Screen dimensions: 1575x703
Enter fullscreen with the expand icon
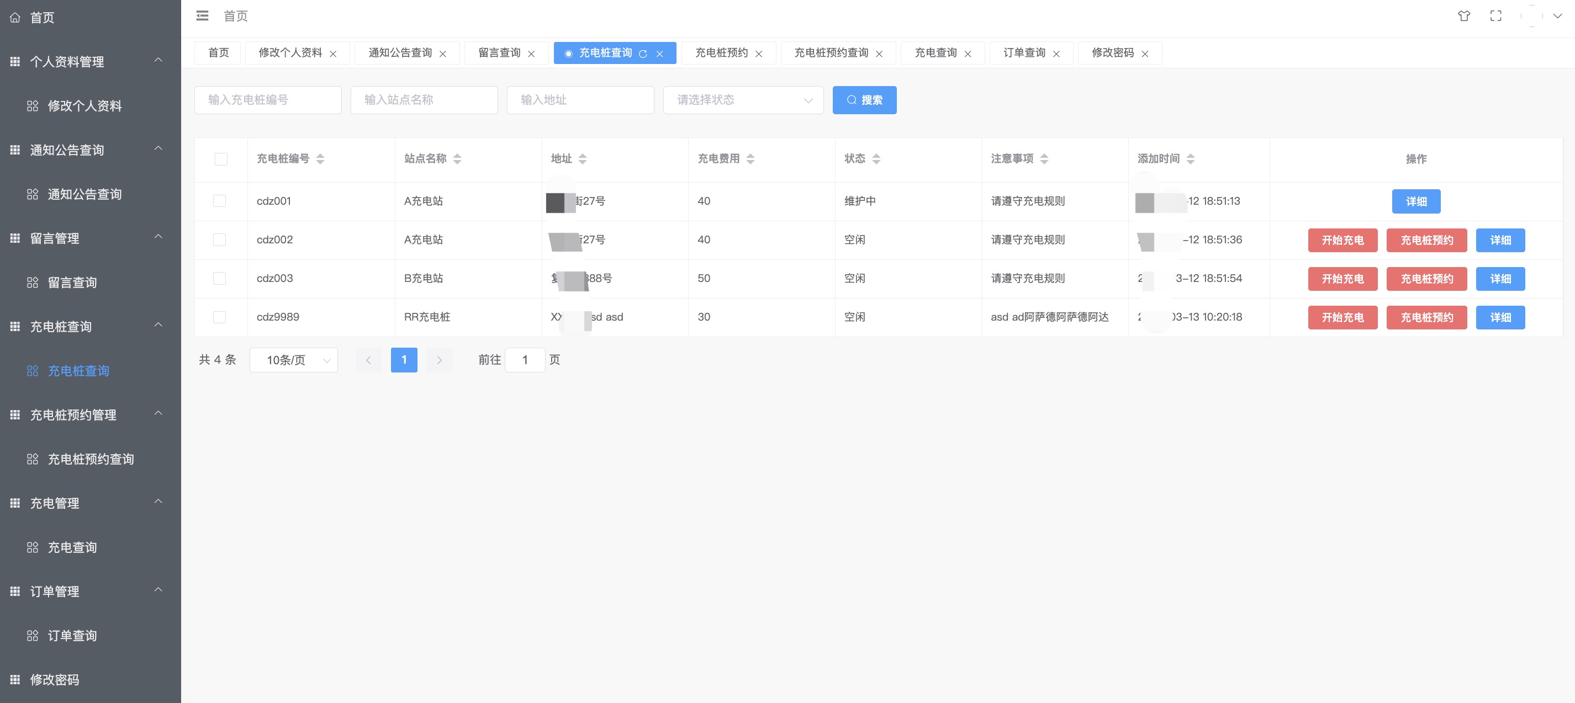tap(1495, 16)
